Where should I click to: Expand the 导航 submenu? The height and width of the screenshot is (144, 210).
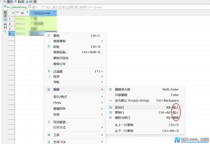click(x=102, y=82)
